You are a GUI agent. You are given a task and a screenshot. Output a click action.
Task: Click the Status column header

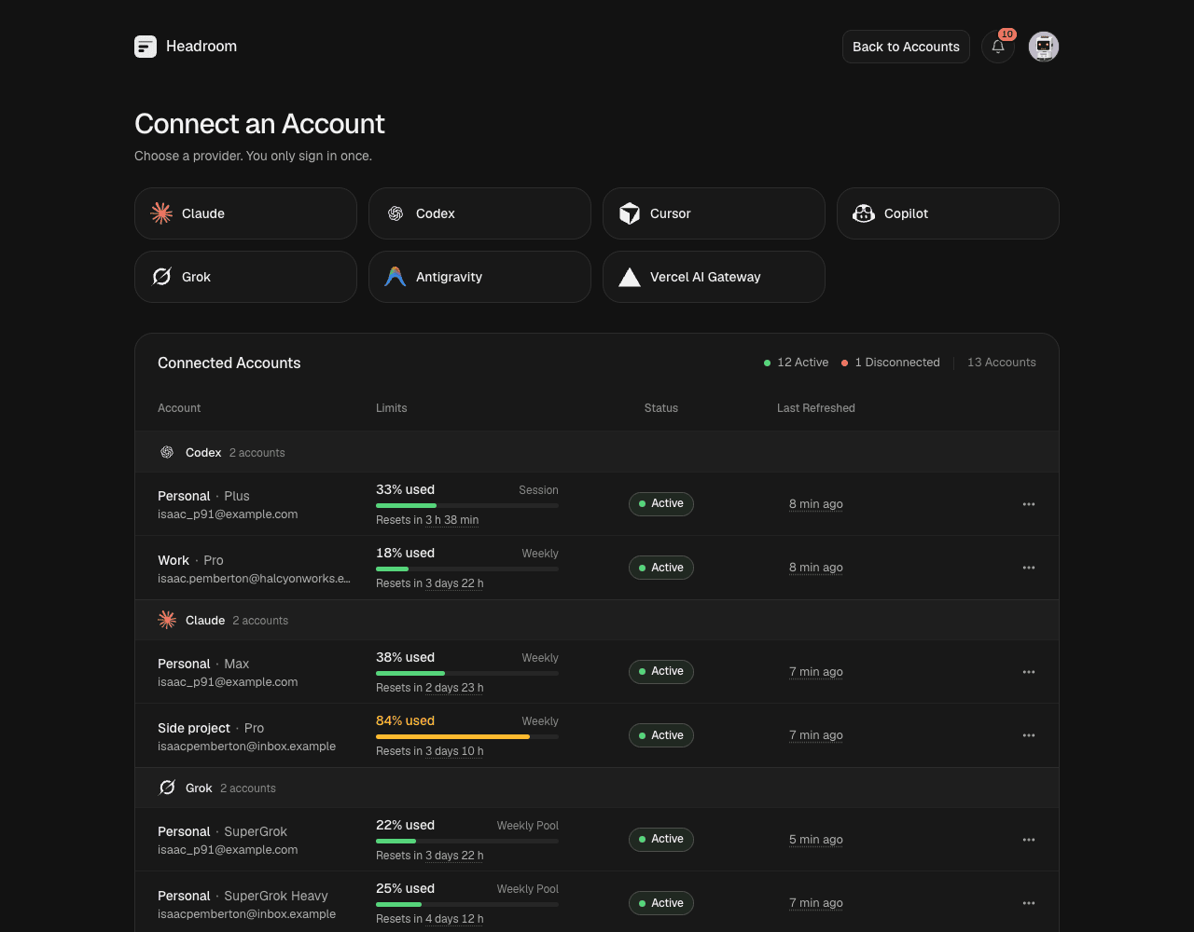tap(661, 408)
